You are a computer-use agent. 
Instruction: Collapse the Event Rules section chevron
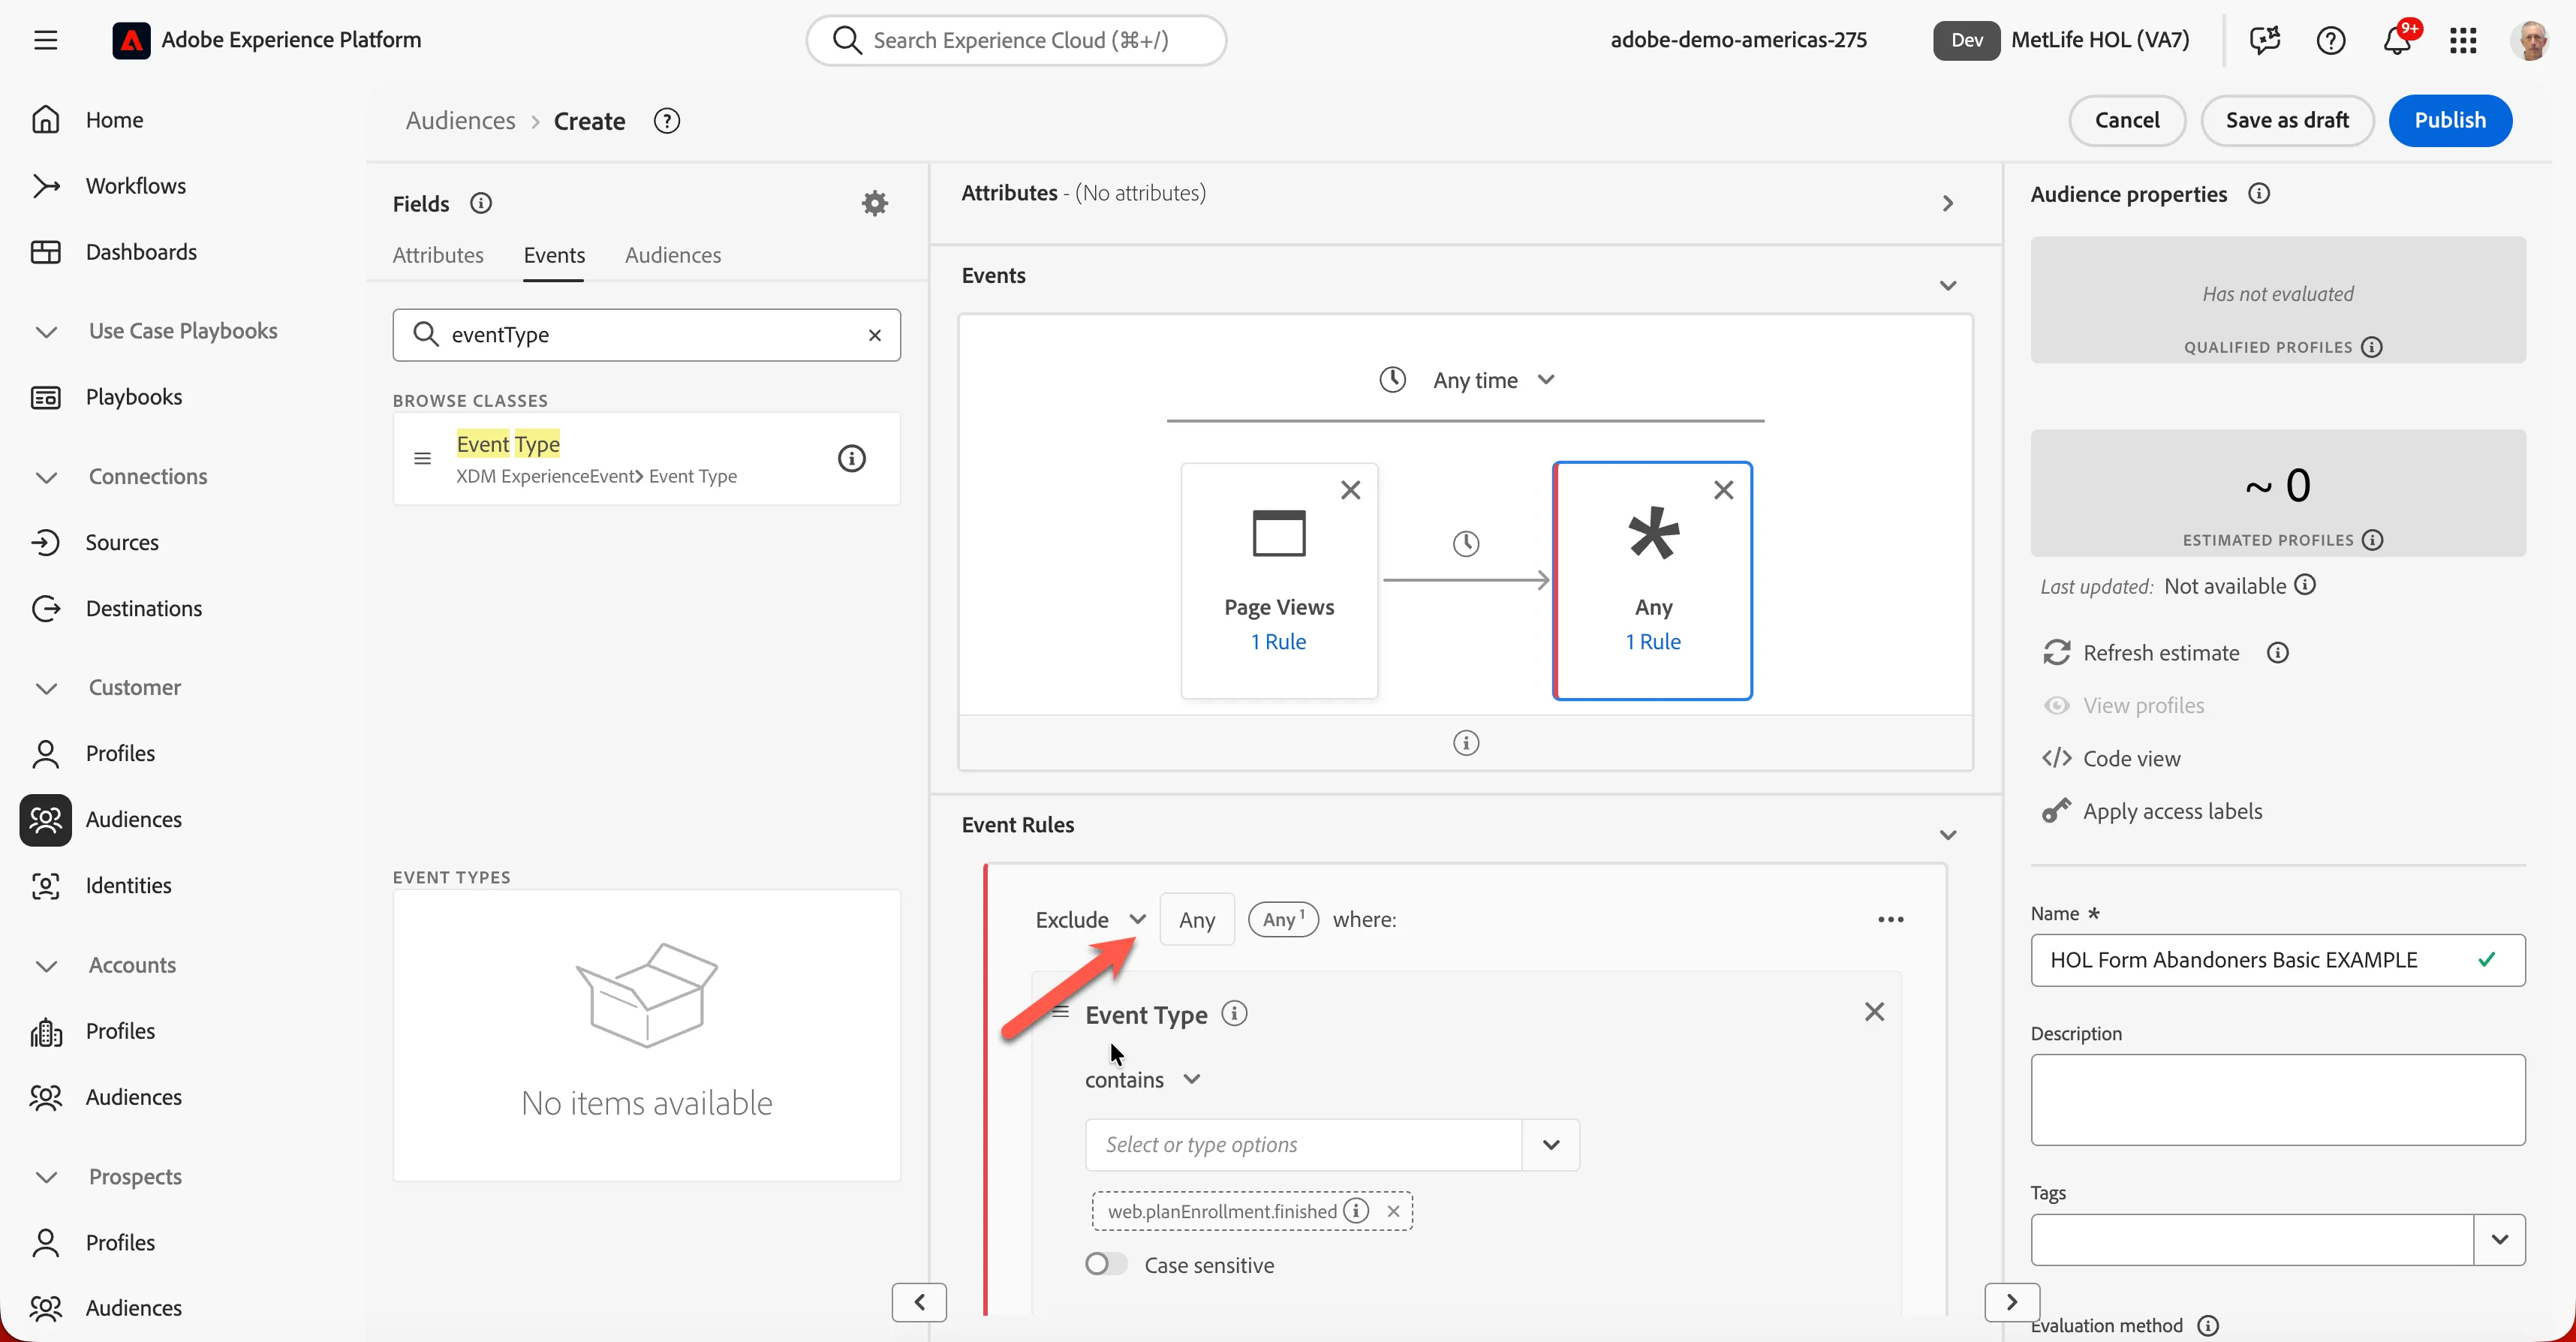pyautogui.click(x=1948, y=835)
